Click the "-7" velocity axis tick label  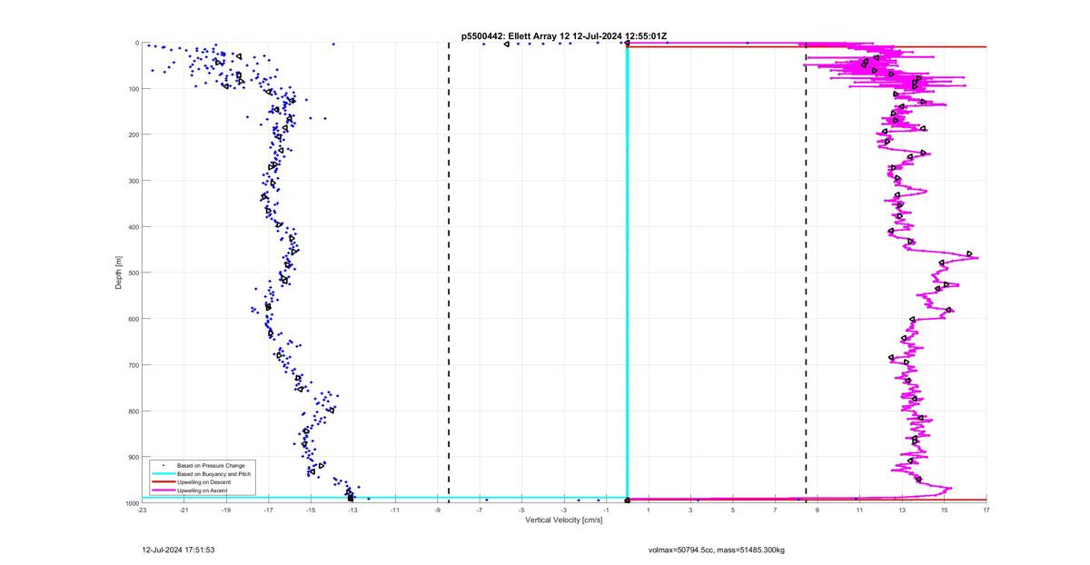(x=480, y=510)
